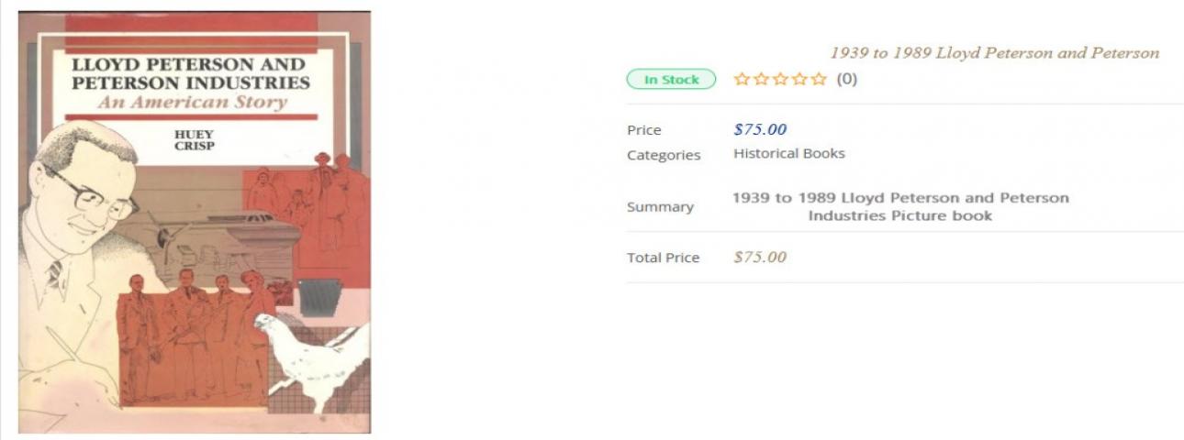Viewport: 1184px width, 440px height.
Task: Click the blue $75.00 price value
Action: click(760, 129)
